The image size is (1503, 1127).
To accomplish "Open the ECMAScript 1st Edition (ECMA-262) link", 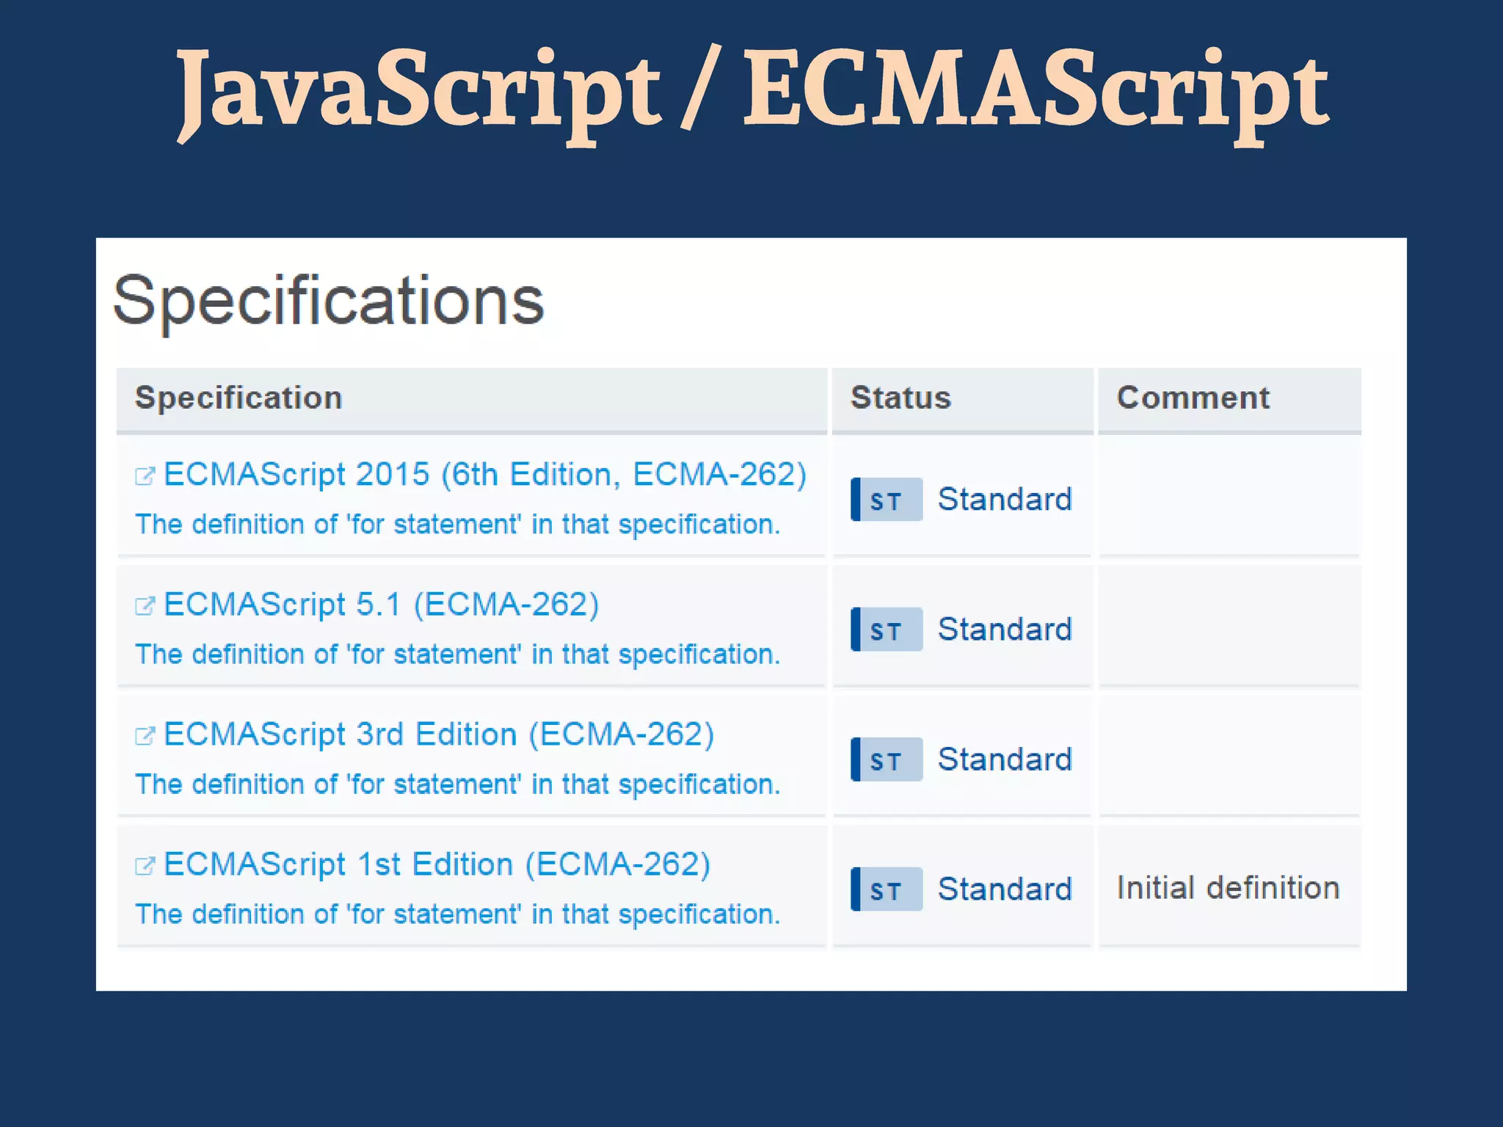I will point(437,864).
